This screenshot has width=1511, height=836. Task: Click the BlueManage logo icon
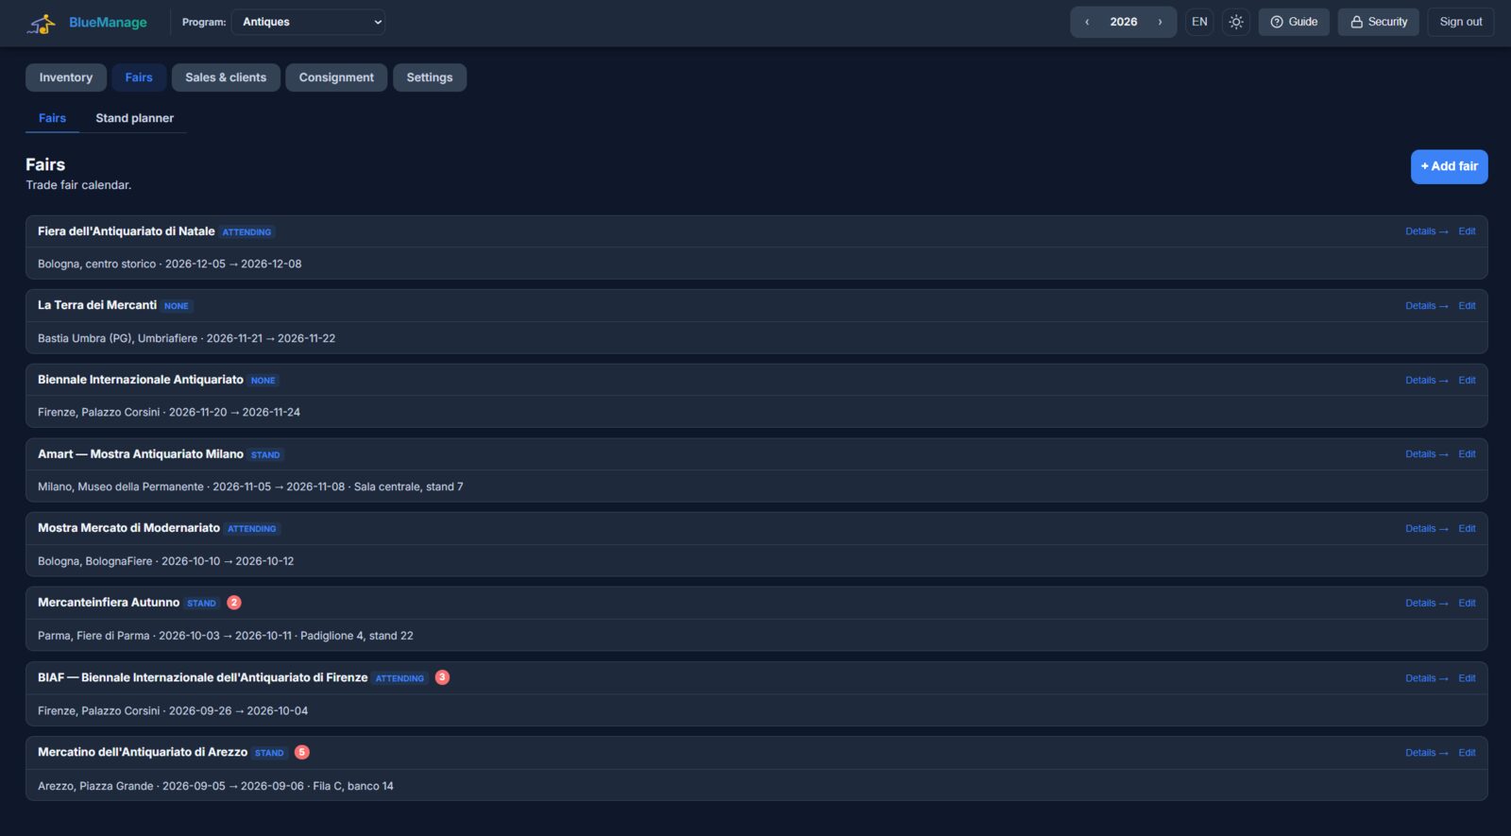point(42,23)
